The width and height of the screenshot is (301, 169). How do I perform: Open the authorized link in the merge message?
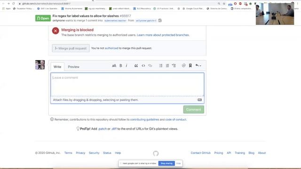point(111,48)
